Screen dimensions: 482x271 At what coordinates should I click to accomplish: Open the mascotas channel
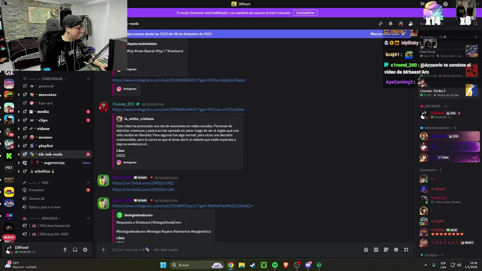click(56, 94)
